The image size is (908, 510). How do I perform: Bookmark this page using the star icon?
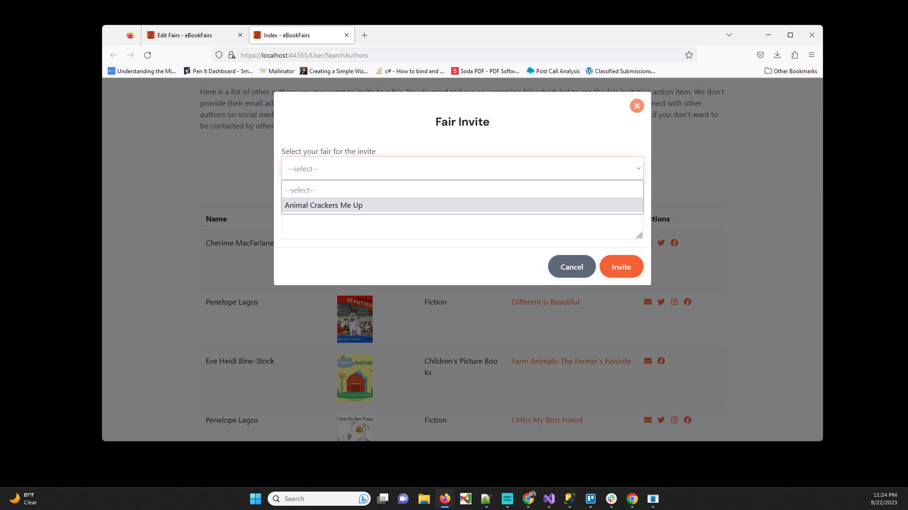(x=689, y=55)
